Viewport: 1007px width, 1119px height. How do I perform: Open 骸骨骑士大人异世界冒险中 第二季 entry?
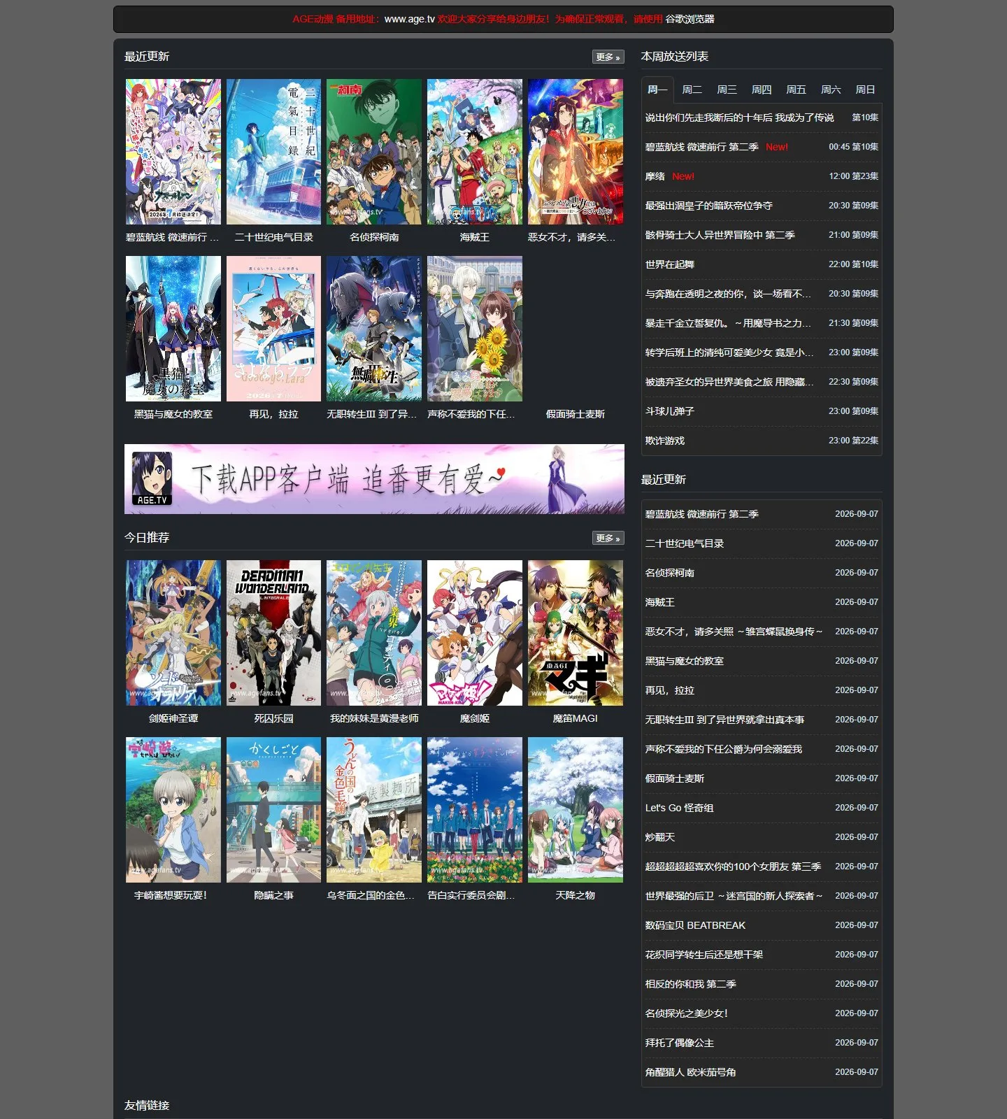[720, 235]
